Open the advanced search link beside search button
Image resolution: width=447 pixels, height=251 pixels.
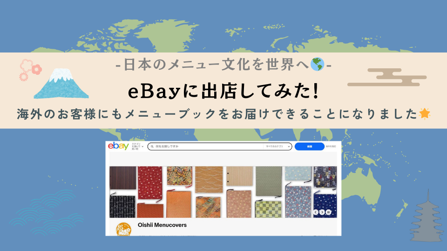[331, 146]
